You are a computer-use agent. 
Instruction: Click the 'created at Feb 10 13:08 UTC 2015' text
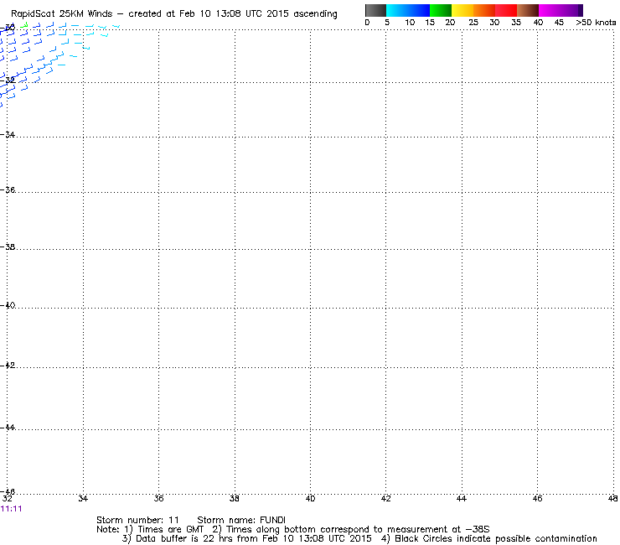pyautogui.click(x=209, y=14)
